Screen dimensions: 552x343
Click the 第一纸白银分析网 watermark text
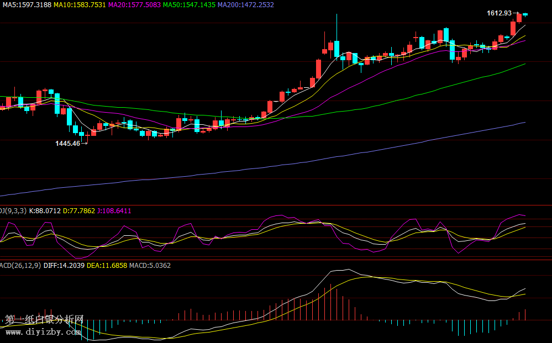point(44,320)
